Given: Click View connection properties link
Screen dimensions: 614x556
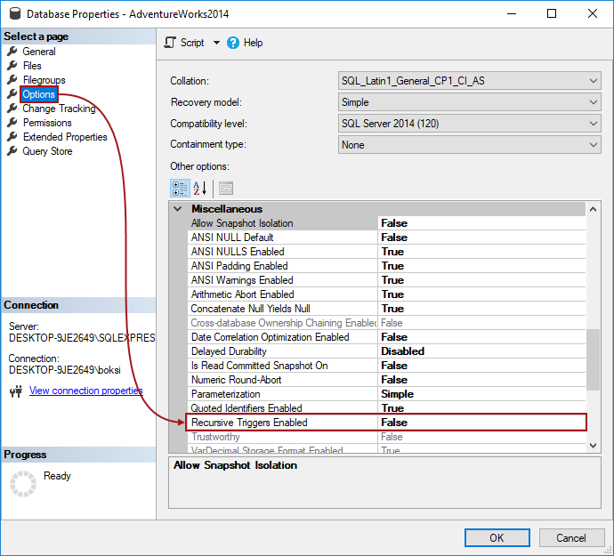Looking at the screenshot, I should (x=85, y=391).
